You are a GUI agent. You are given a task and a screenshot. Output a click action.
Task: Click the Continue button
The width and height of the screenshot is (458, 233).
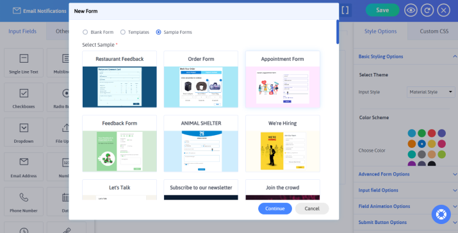click(x=275, y=209)
